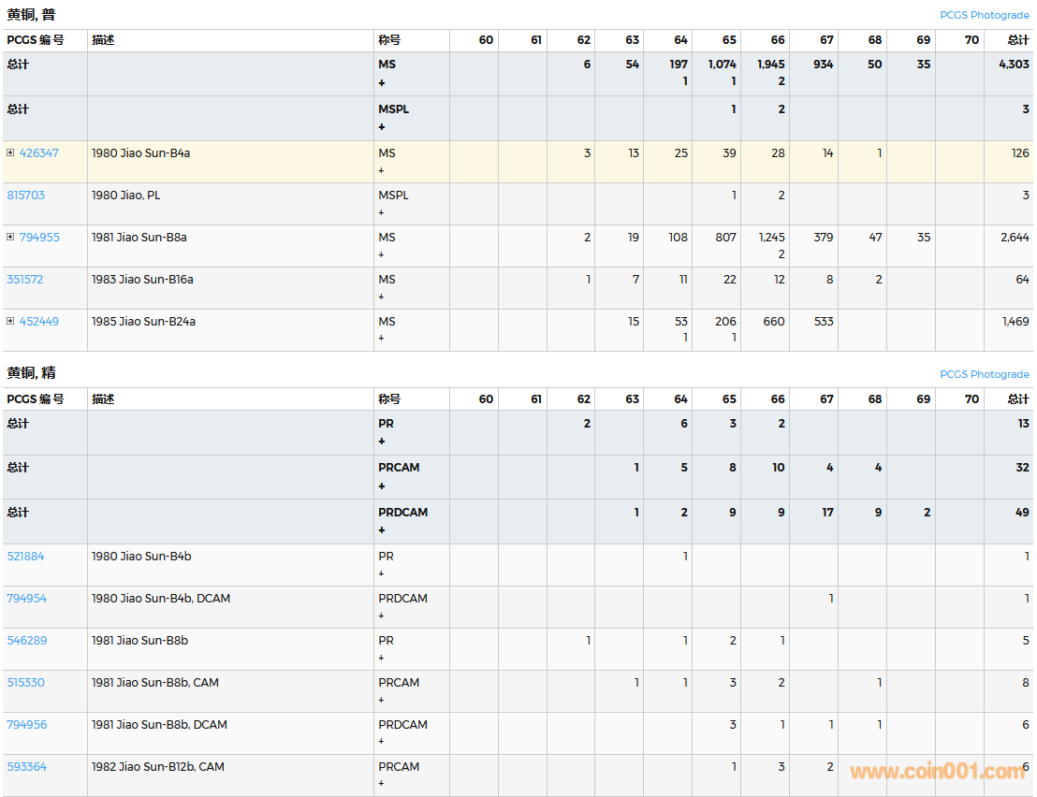
Task: Expand the 452449 row details
Action: coord(10,321)
